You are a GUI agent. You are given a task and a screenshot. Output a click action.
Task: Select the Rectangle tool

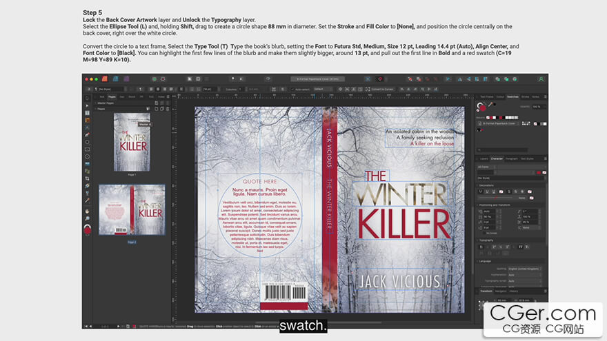[x=87, y=149]
